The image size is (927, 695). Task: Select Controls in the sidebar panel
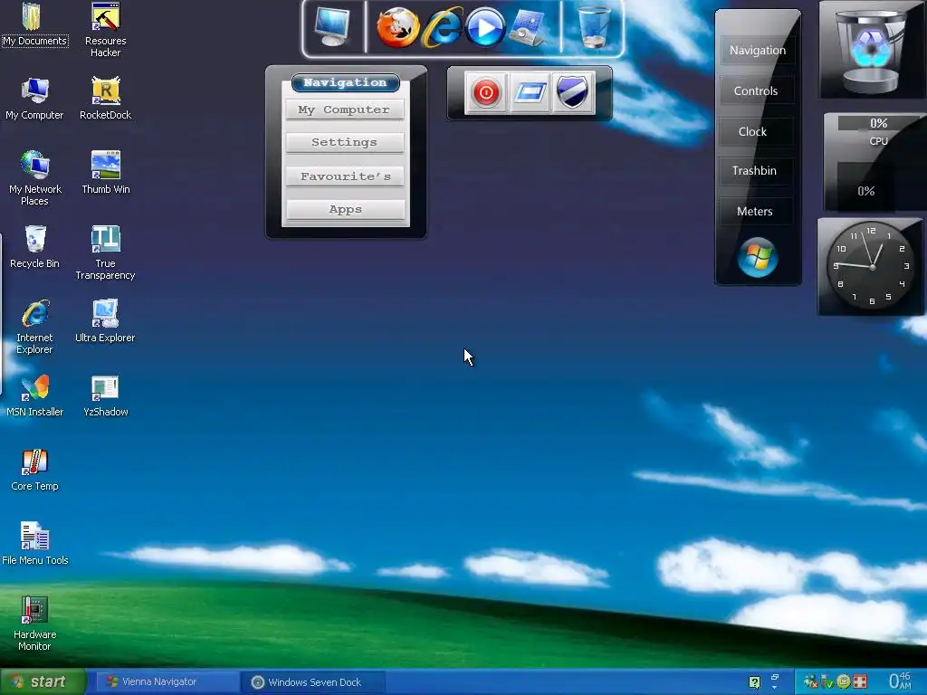[756, 91]
